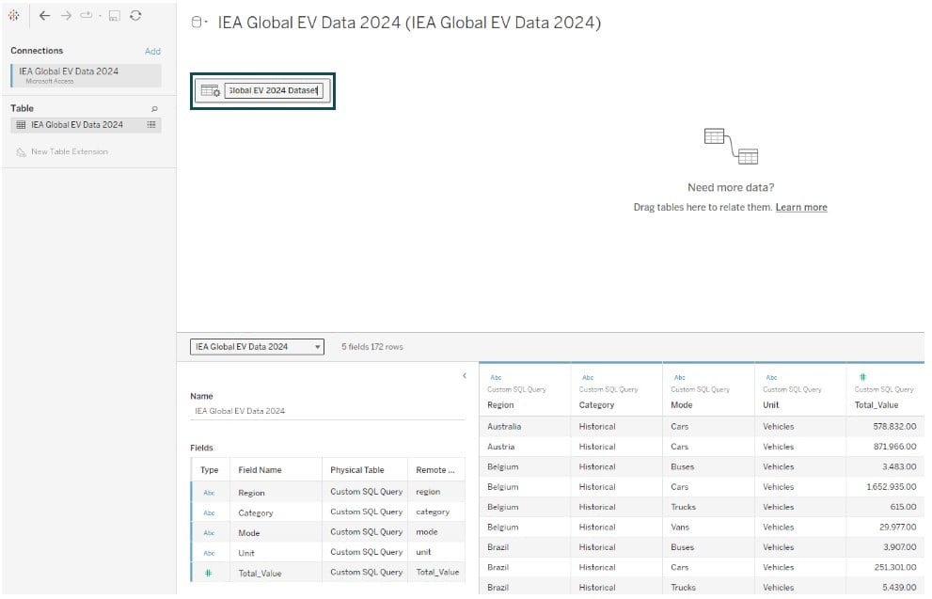Open the Learn more link
The width and height of the screenshot is (932, 599).
coord(801,208)
